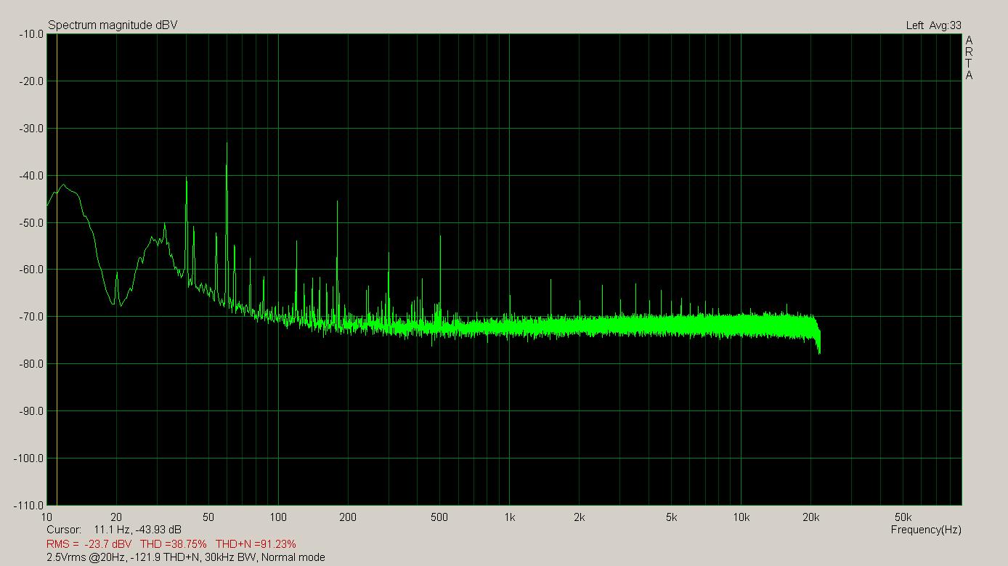Image resolution: width=1008 pixels, height=566 pixels.
Task: Click the 'Left Avg:33' label
Action: [x=933, y=25]
